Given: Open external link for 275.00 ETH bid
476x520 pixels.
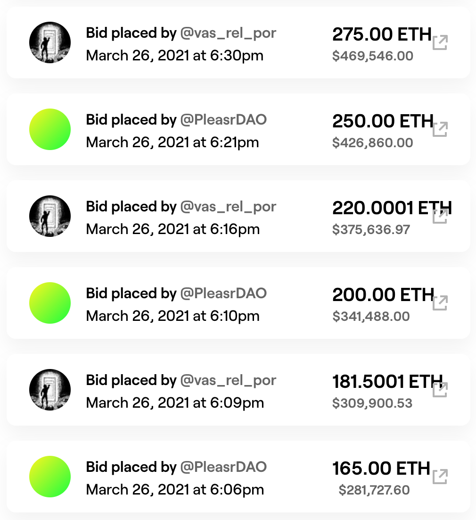Looking at the screenshot, I should [x=440, y=43].
